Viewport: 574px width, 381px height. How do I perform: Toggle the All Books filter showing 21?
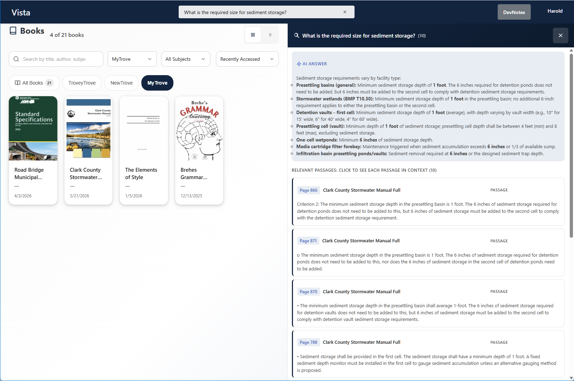click(34, 83)
